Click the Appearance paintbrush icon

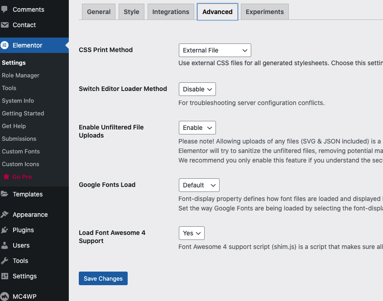tap(5, 215)
